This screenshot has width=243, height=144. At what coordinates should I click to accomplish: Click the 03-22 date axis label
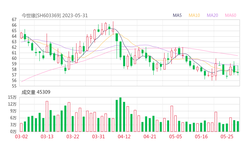[x=73, y=136]
